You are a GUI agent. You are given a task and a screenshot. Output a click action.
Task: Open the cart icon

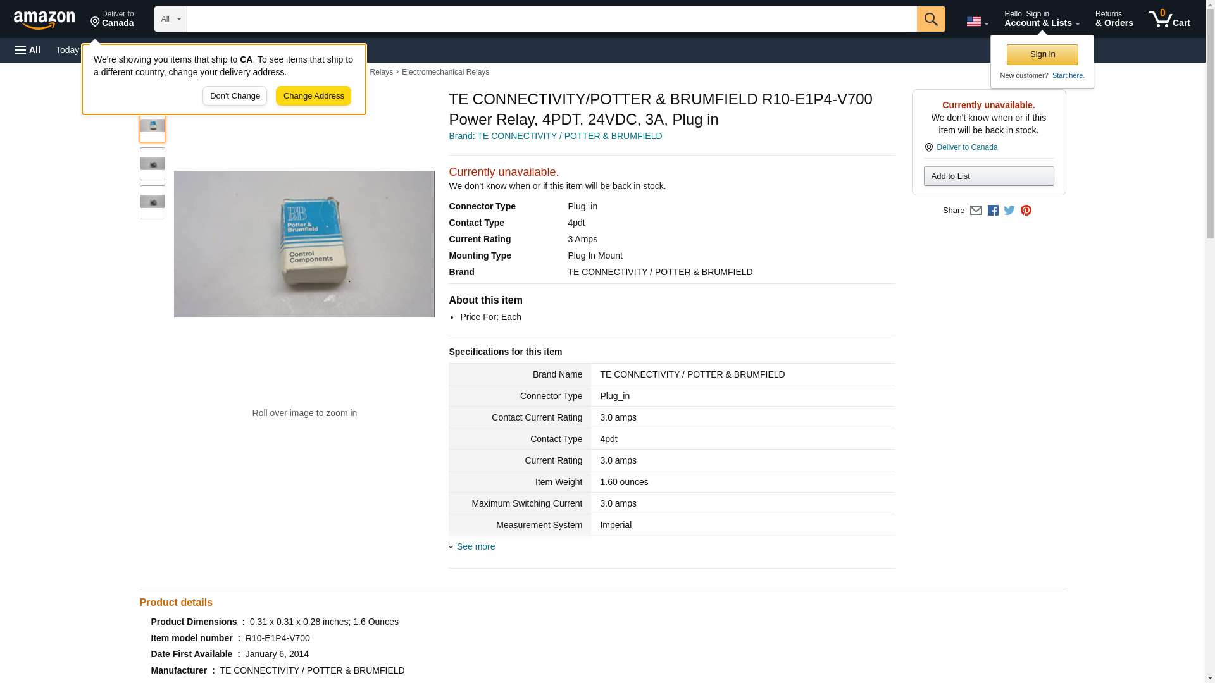pyautogui.click(x=1169, y=19)
